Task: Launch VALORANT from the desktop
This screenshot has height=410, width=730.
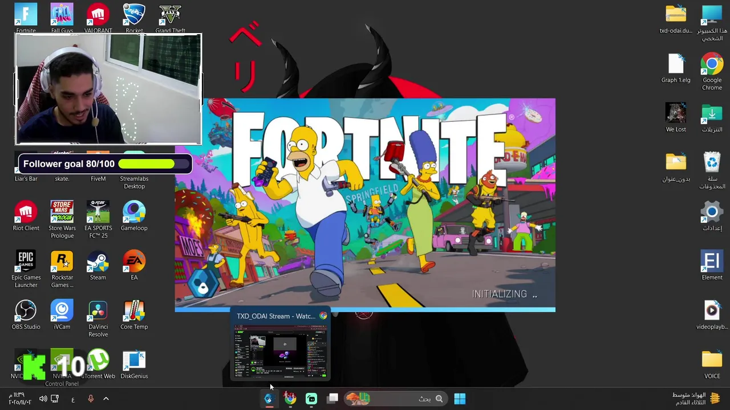Action: pyautogui.click(x=98, y=18)
